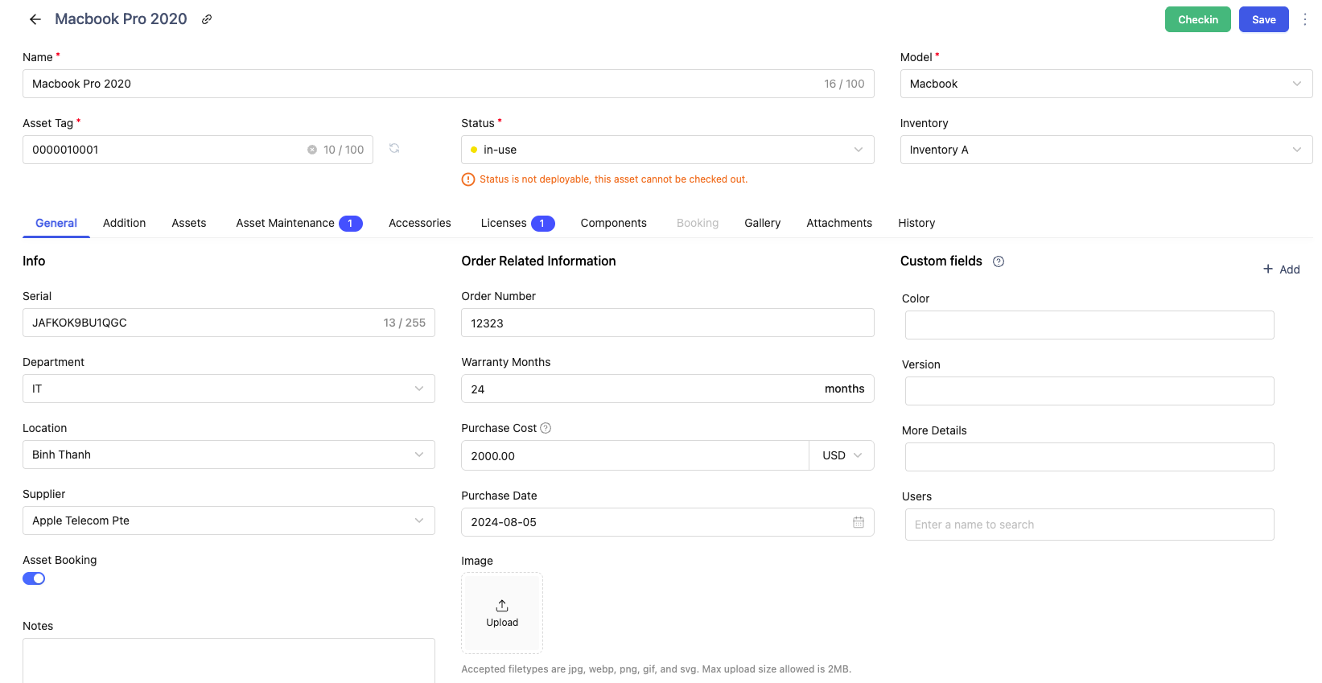Click Purchase Cost help icon

tap(546, 428)
